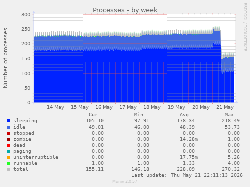
Task: Click idle current value 49.01
Action: coord(96,127)
